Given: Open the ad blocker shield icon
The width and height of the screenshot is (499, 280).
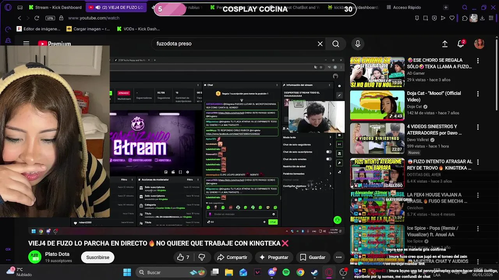Looking at the screenshot, I should pos(434,18).
